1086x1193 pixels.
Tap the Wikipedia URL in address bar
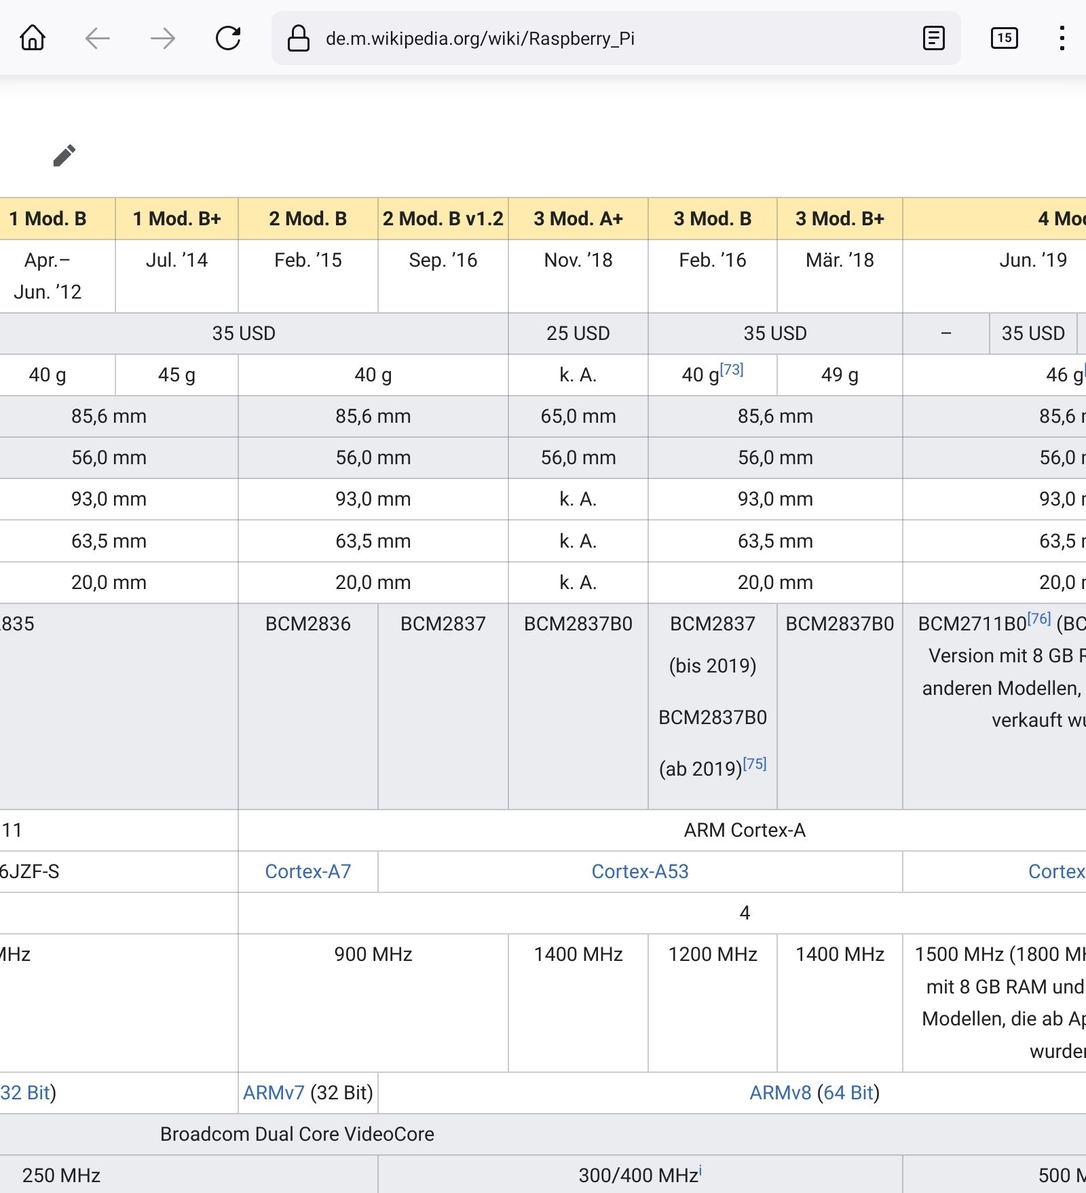(x=480, y=39)
